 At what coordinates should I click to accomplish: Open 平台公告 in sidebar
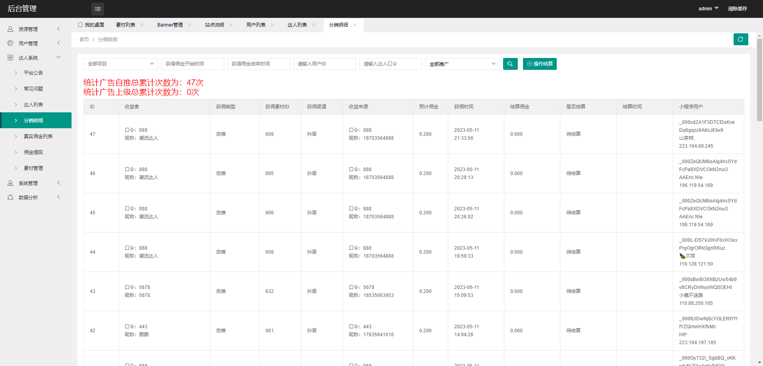pyautogui.click(x=36, y=73)
